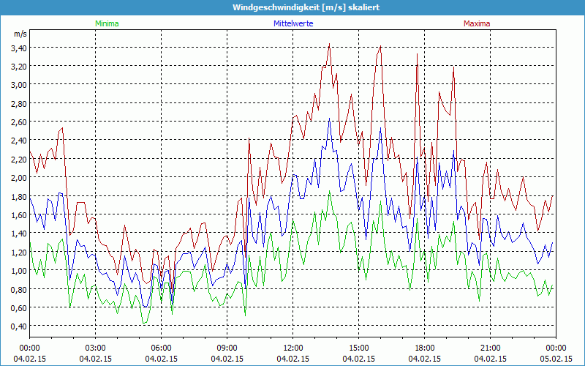Click the Windgeschwindigkeit chart title bar

[x=292, y=7]
